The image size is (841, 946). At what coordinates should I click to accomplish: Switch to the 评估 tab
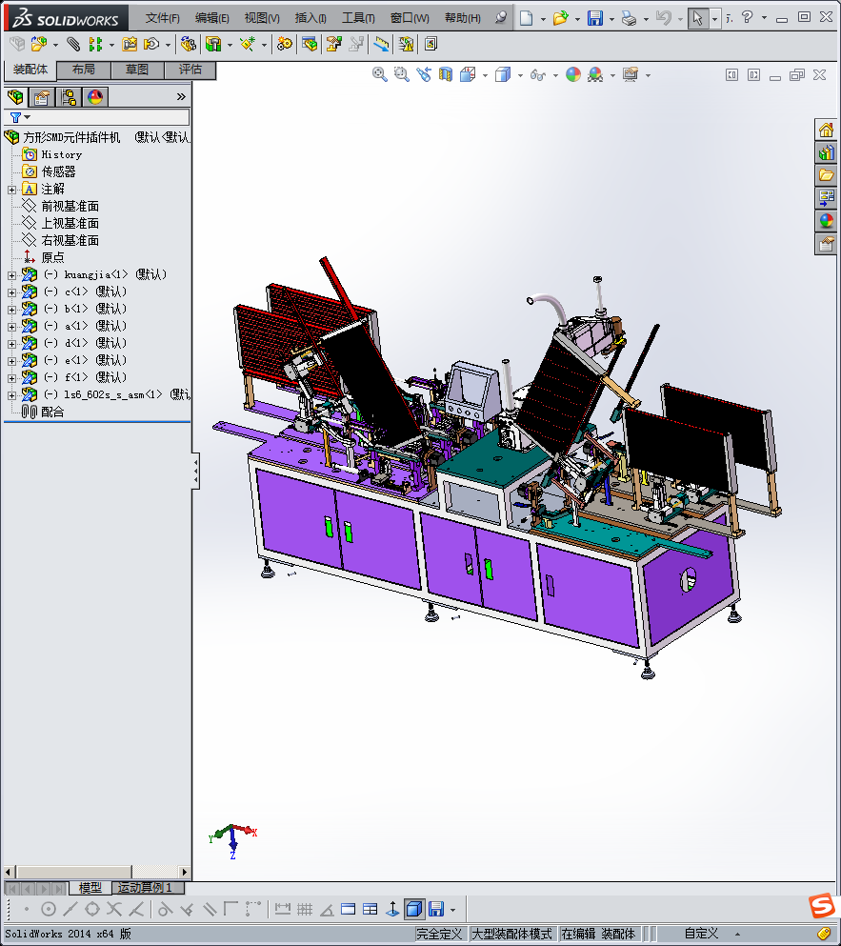[x=190, y=70]
